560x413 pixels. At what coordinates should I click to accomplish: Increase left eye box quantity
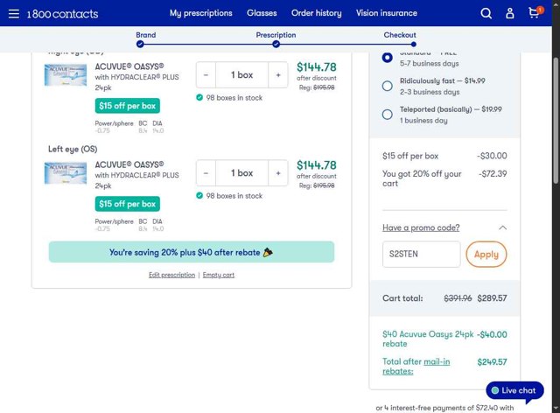coord(278,173)
